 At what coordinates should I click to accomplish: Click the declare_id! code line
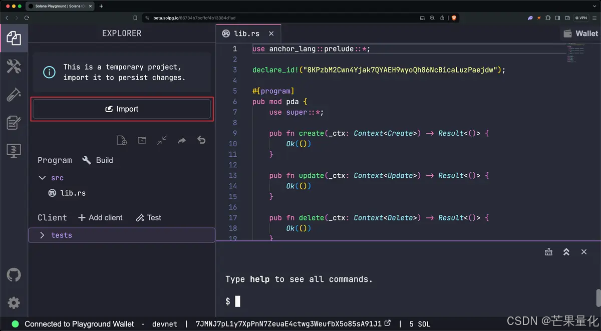(379, 70)
